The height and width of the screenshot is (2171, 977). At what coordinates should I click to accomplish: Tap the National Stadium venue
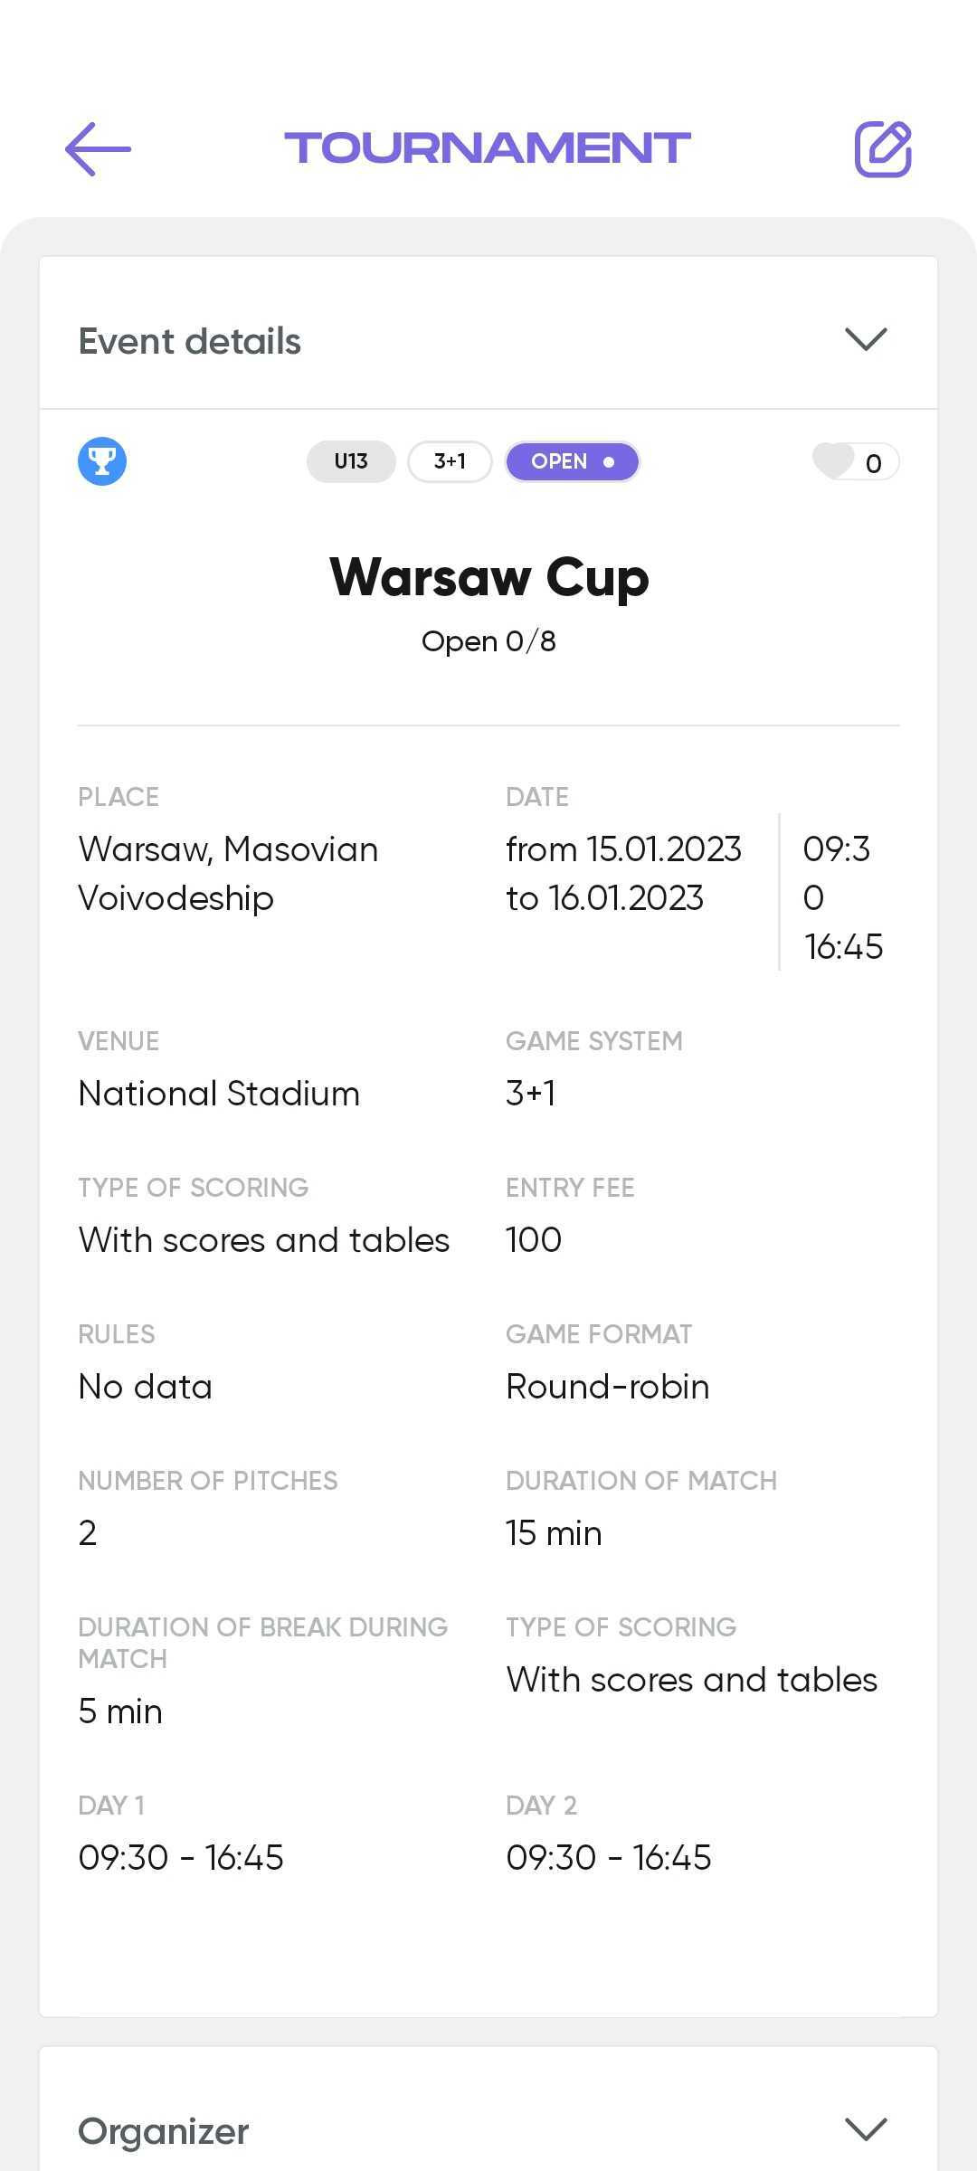point(219,1093)
